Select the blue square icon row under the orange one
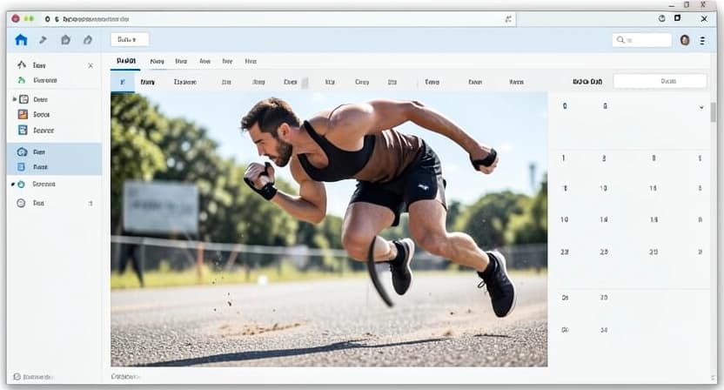 tap(55, 131)
